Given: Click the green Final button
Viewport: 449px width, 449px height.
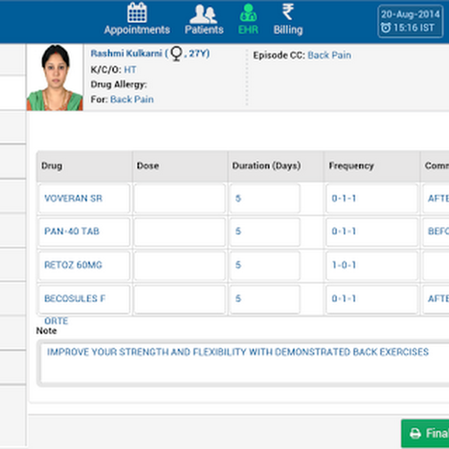Looking at the screenshot, I should (x=425, y=433).
